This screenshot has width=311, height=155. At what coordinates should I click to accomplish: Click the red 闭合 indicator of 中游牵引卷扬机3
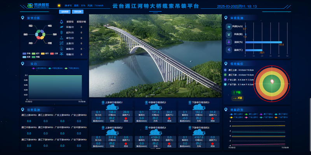pyautogui.click(x=169, y=118)
